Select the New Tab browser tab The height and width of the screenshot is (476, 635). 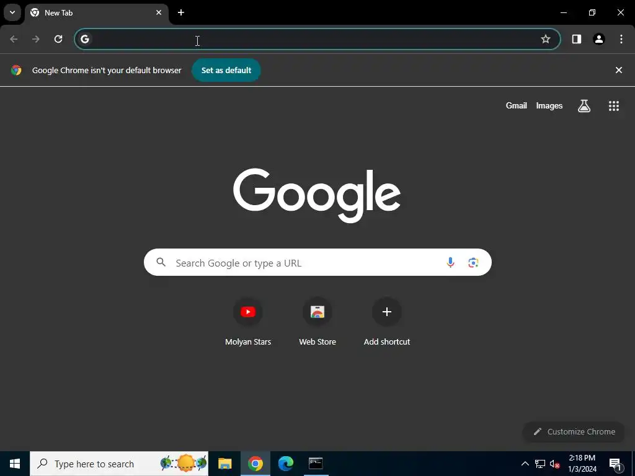click(97, 13)
